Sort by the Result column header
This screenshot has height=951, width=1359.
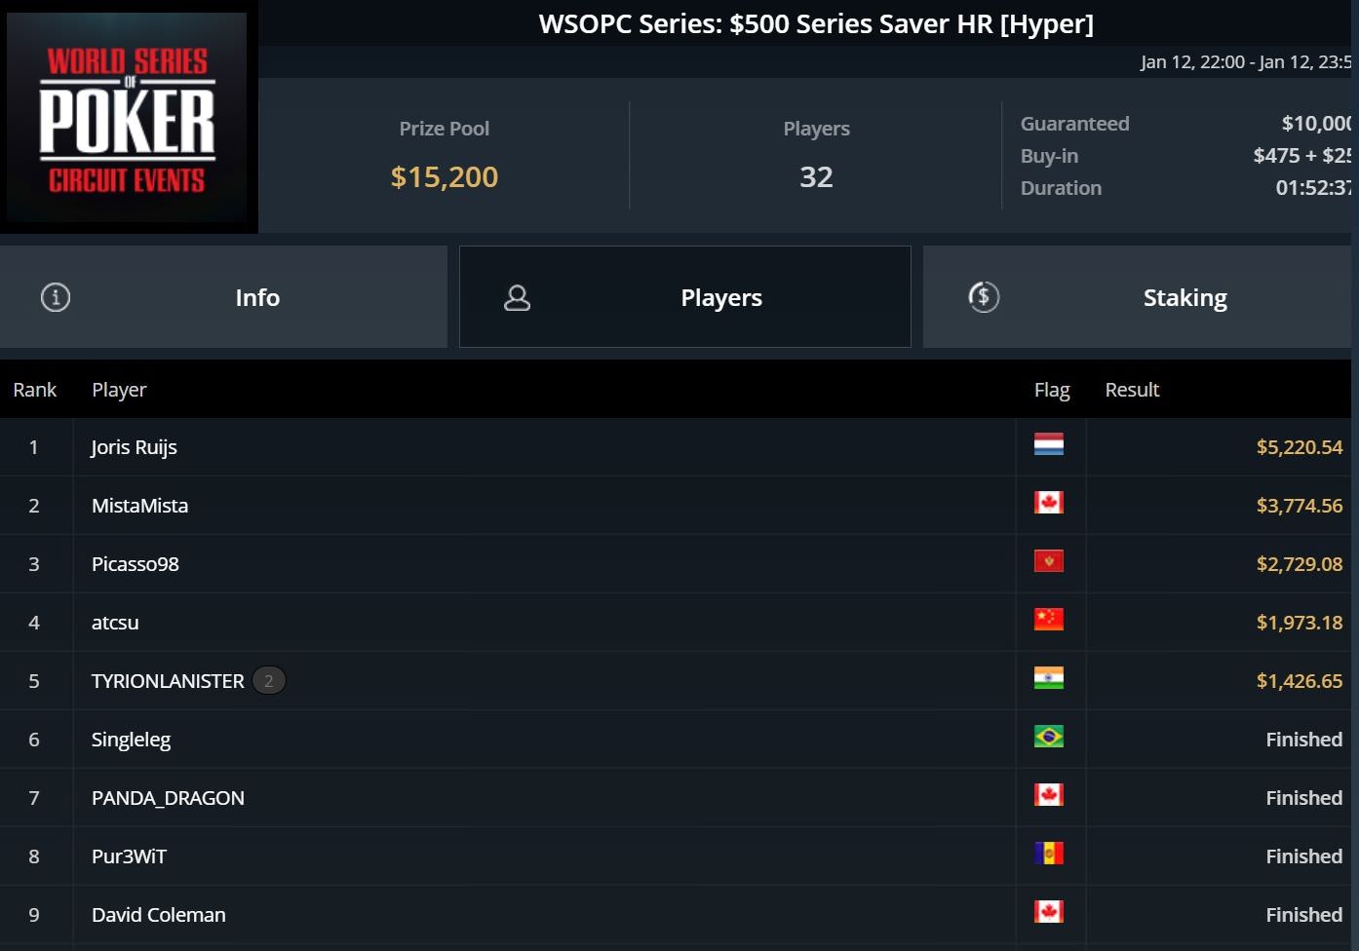(x=1132, y=390)
